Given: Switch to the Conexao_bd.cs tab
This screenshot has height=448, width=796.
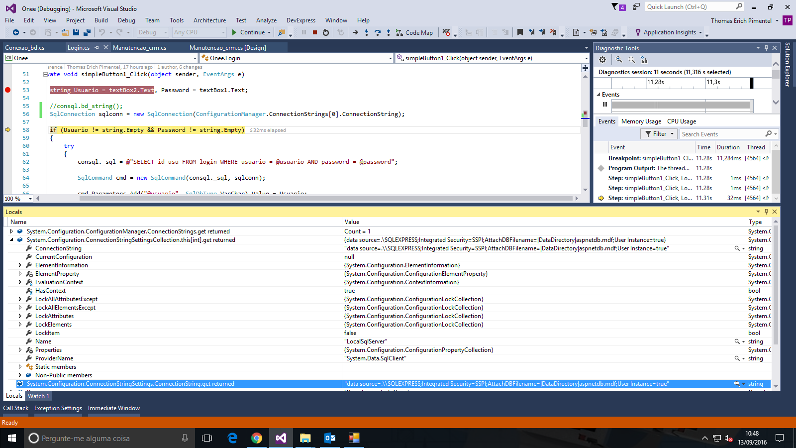Looking at the screenshot, I should [x=25, y=48].
